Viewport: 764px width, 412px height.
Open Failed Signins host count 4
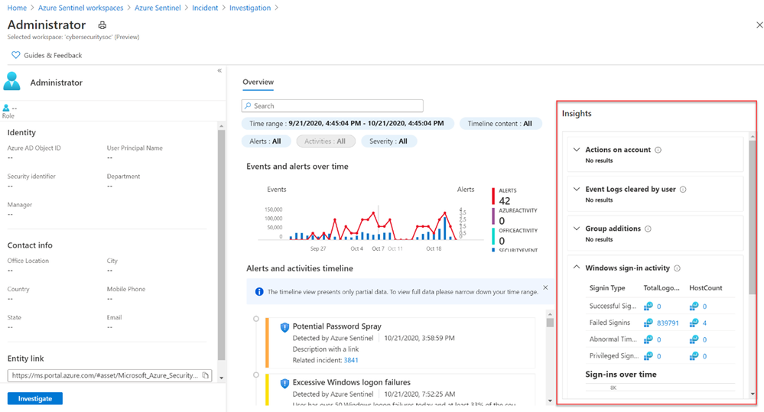pyautogui.click(x=704, y=323)
